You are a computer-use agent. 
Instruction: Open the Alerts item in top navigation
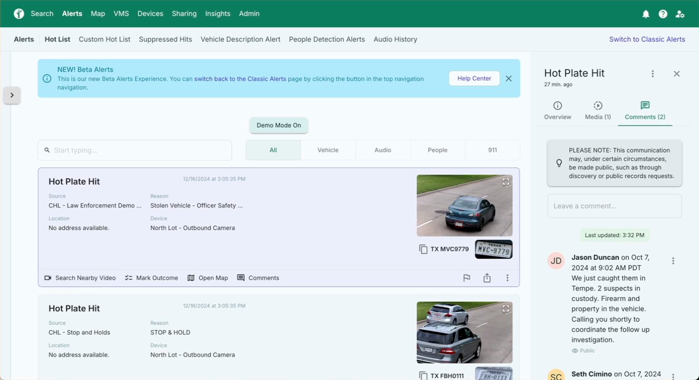[72, 14]
